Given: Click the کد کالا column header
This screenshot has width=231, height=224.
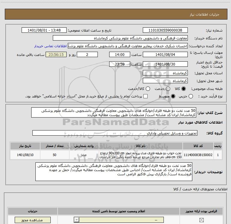Looking at the screenshot, I should pos(198,146).
